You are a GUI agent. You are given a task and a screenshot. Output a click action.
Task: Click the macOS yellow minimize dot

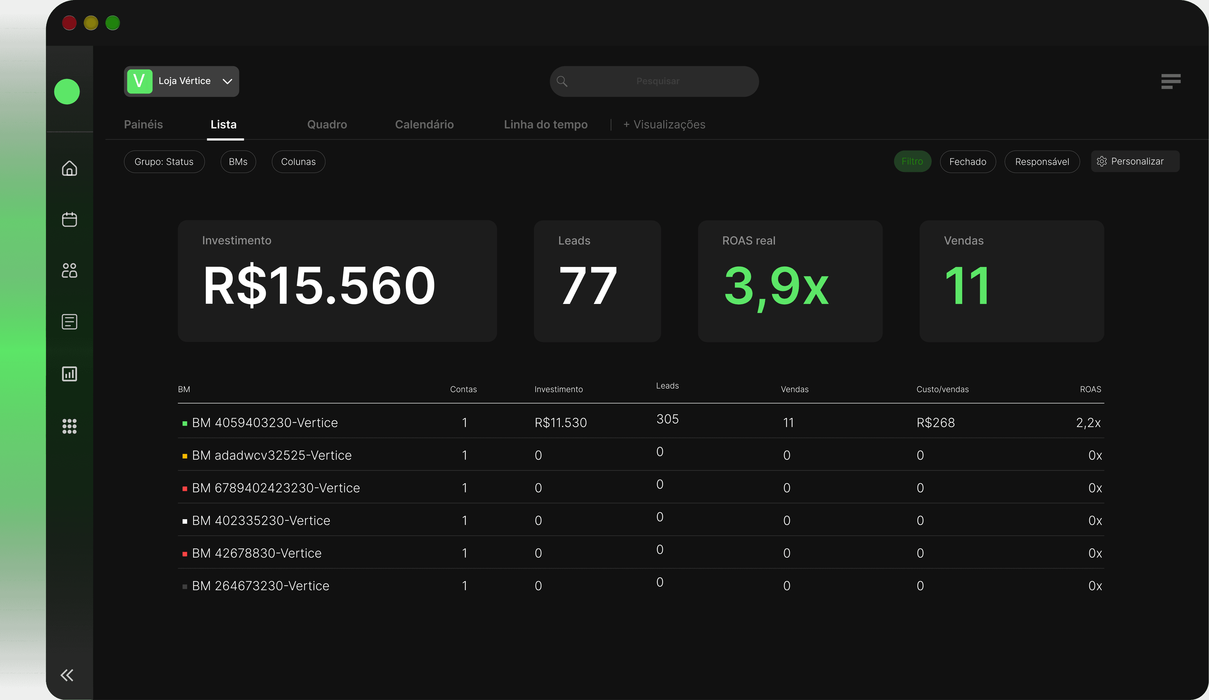(x=91, y=23)
